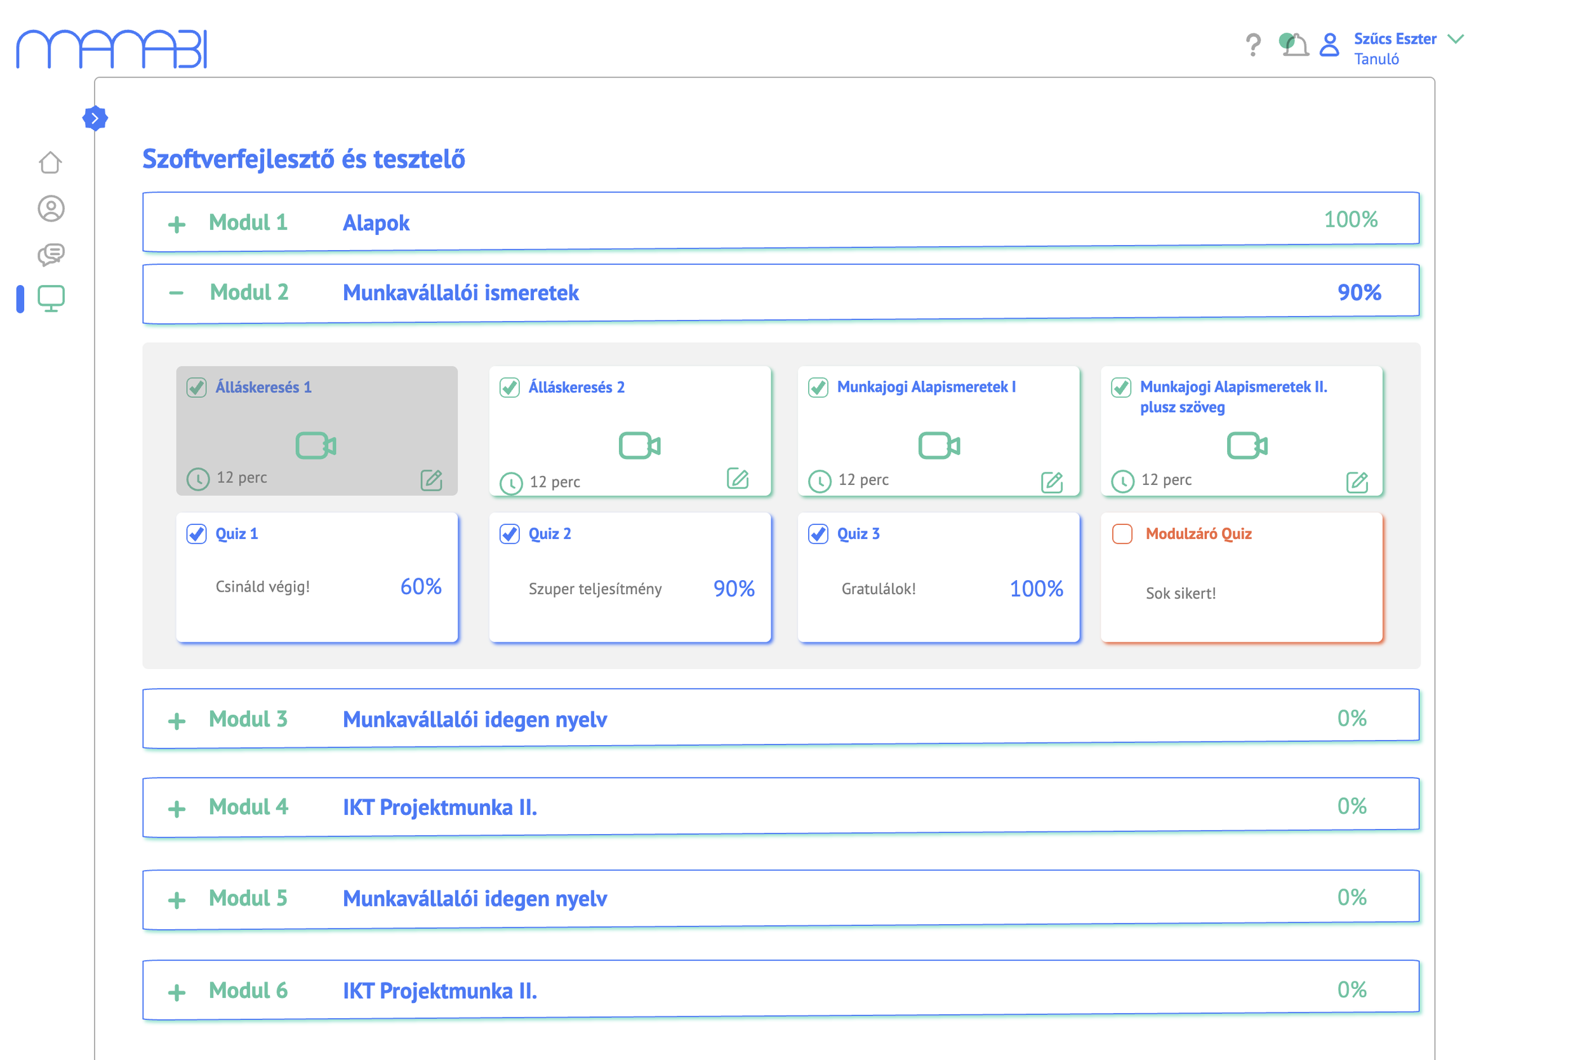Toggle the Modulzáró Quiz checkbox
The width and height of the screenshot is (1587, 1060).
[1122, 534]
